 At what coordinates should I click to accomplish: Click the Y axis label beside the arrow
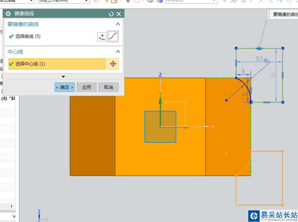click(x=213, y=127)
